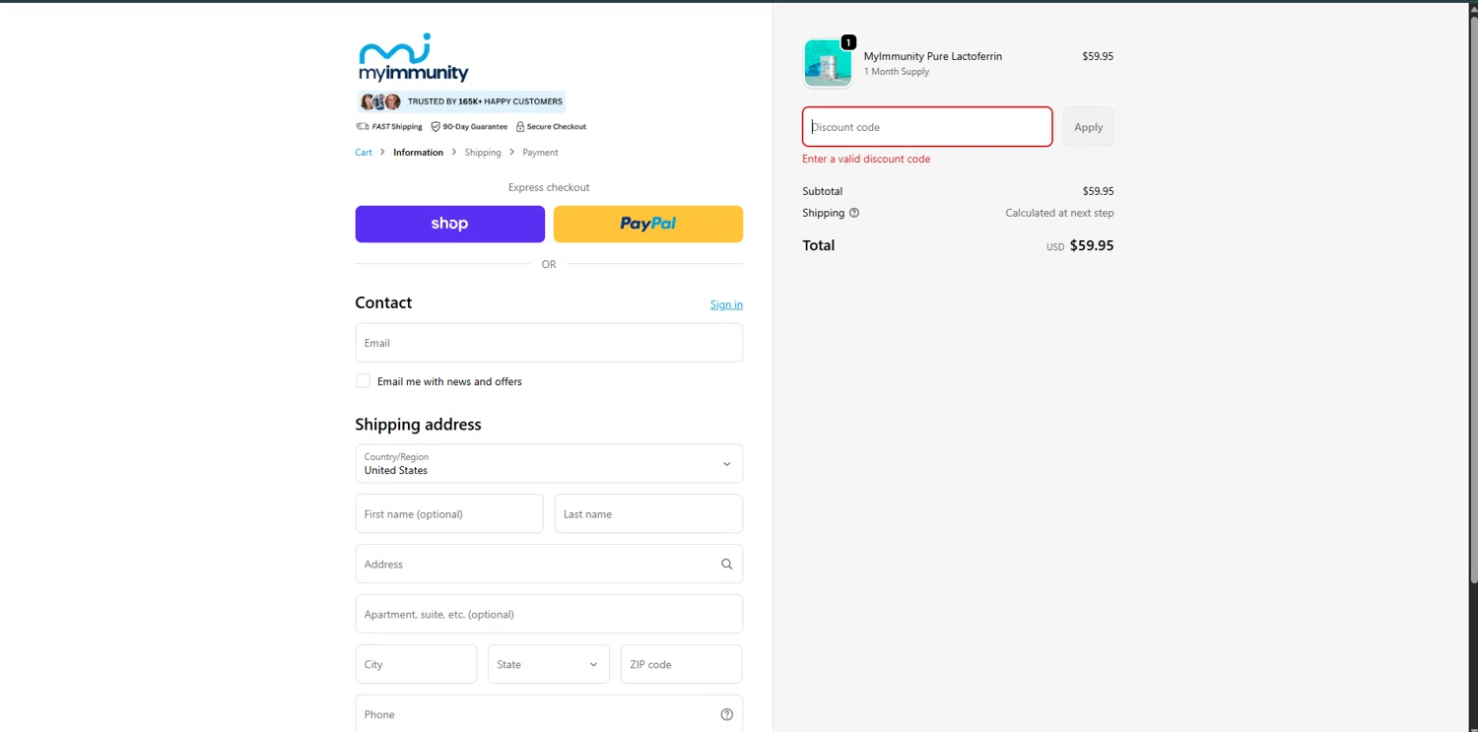This screenshot has height=732, width=1478.
Task: Click the phone field help icon
Action: pyautogui.click(x=726, y=714)
